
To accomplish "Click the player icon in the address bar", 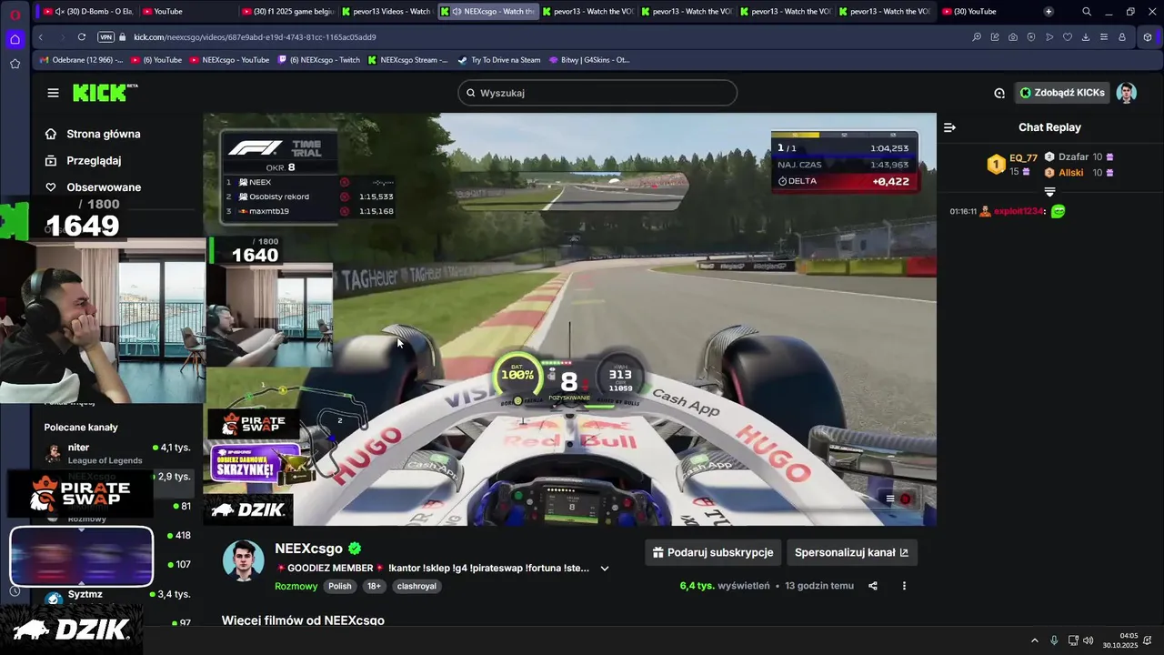I will click(x=1049, y=37).
